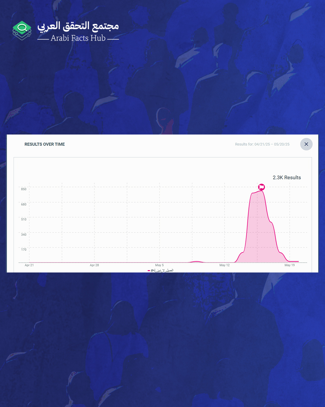Click the pink legend color swatch

[149, 270]
